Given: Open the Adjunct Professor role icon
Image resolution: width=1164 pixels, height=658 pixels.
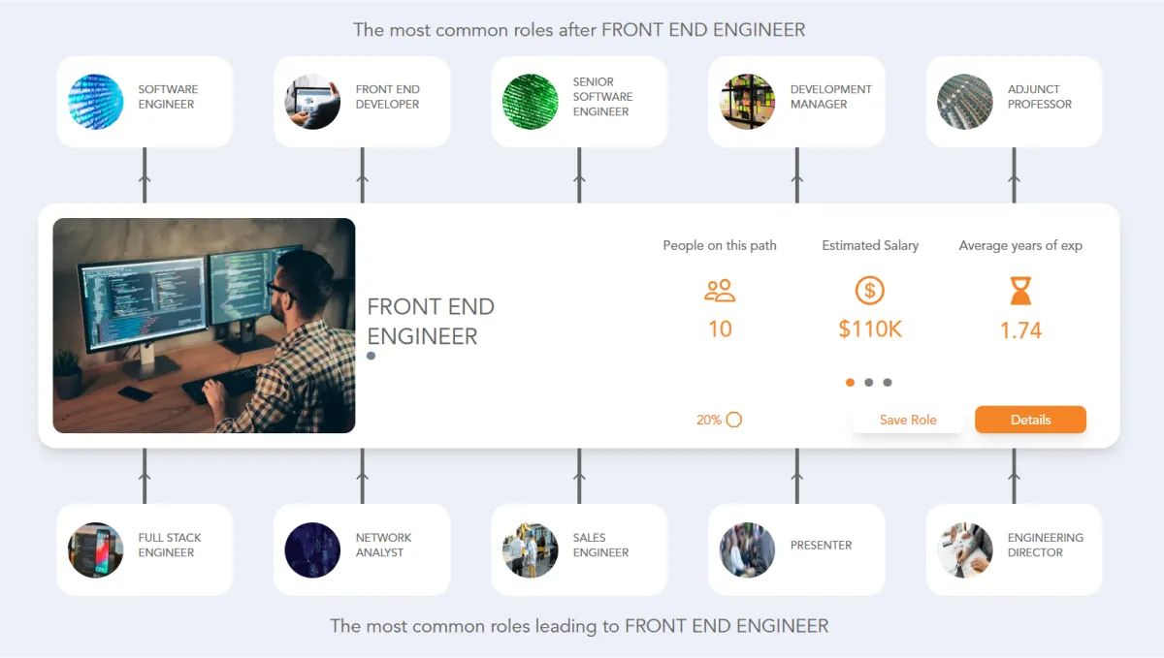Looking at the screenshot, I should [964, 101].
